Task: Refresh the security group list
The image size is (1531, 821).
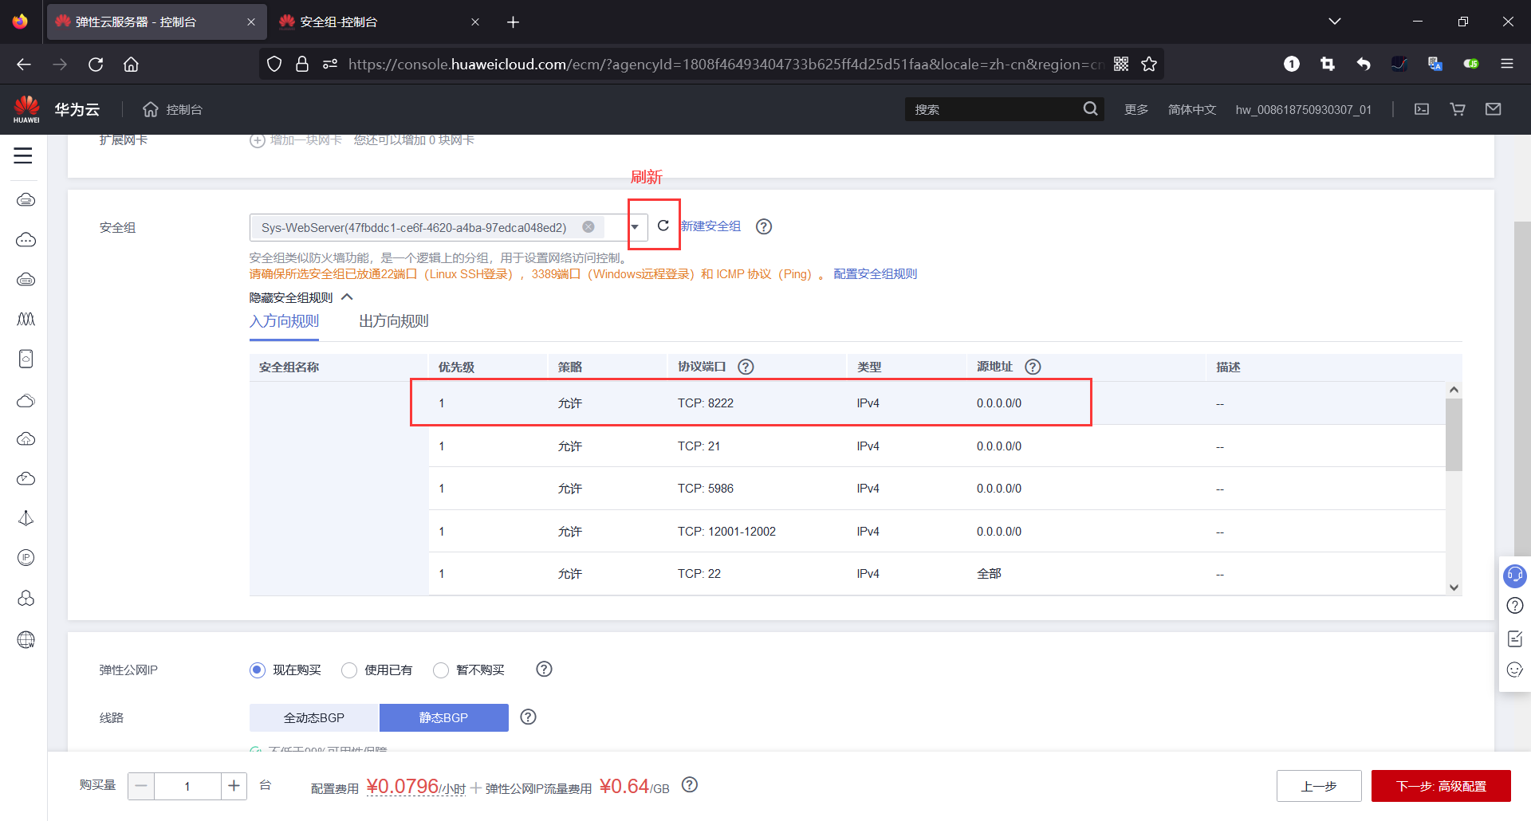Action: (663, 226)
